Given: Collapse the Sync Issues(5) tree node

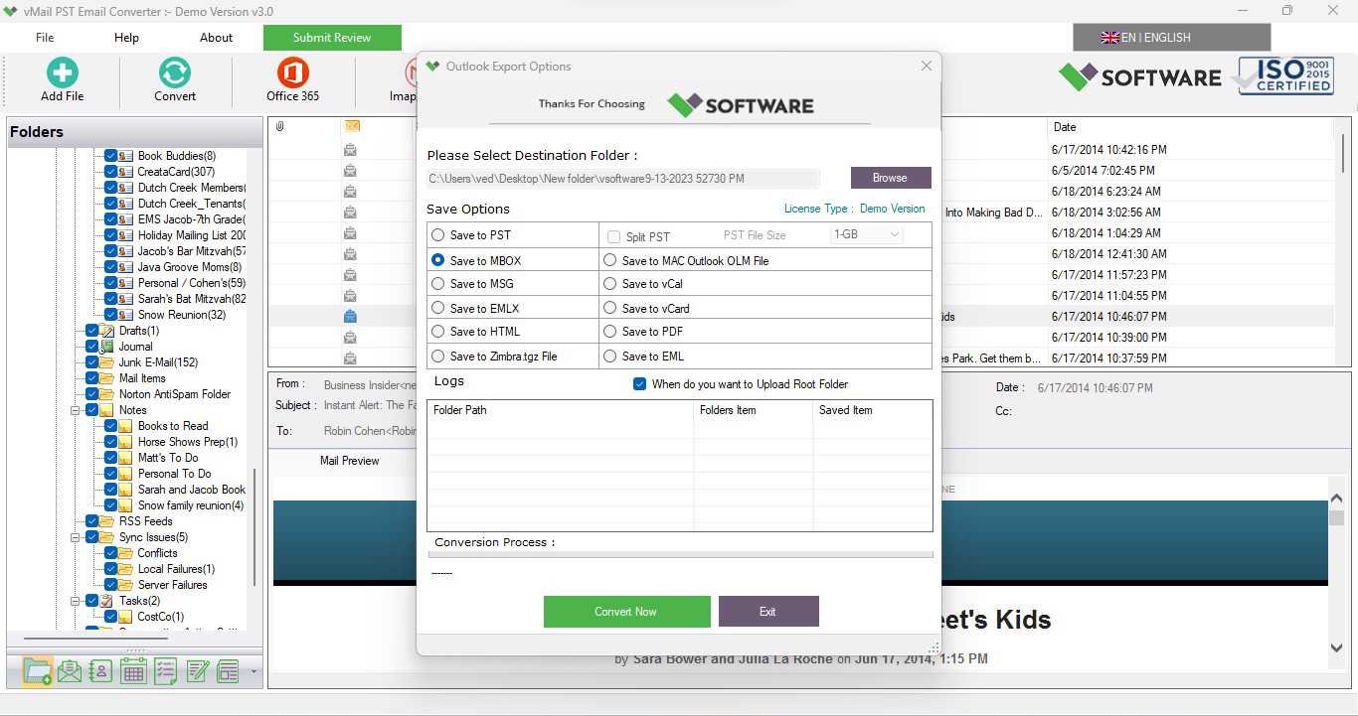Looking at the screenshot, I should point(76,537).
